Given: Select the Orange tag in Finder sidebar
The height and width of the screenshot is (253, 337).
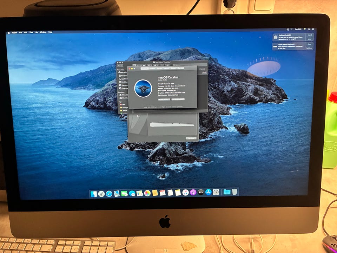Looking at the screenshot, I should tap(124, 108).
